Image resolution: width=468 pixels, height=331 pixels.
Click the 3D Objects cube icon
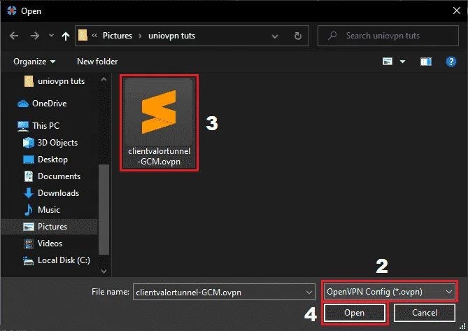(x=29, y=143)
